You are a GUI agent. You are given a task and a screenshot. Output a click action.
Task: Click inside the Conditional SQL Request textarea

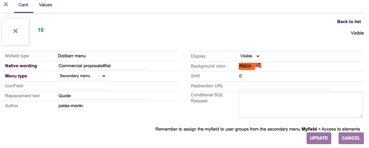(300, 104)
